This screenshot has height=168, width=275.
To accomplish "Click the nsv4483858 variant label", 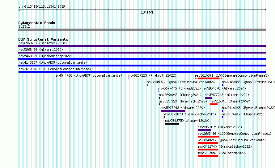I will [248, 82].
